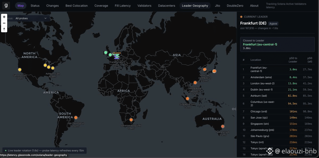Viewport: 319px width, 158px height.
Task: Select the Frankfurt (eu-central-1) table row
Action: click(x=277, y=69)
